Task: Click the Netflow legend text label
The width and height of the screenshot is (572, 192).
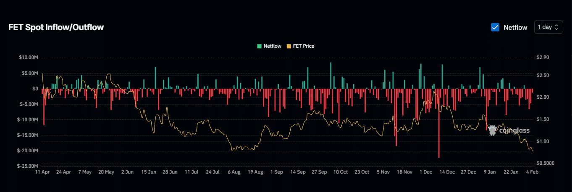Action: [x=272, y=46]
